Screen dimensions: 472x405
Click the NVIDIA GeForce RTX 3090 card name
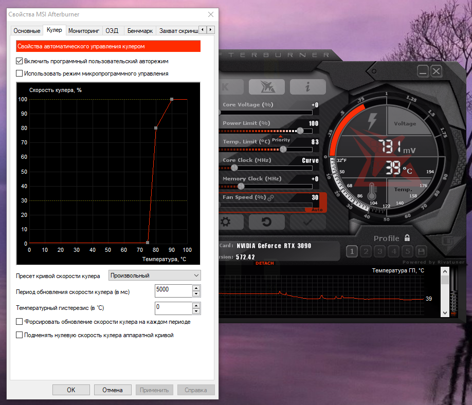click(274, 246)
